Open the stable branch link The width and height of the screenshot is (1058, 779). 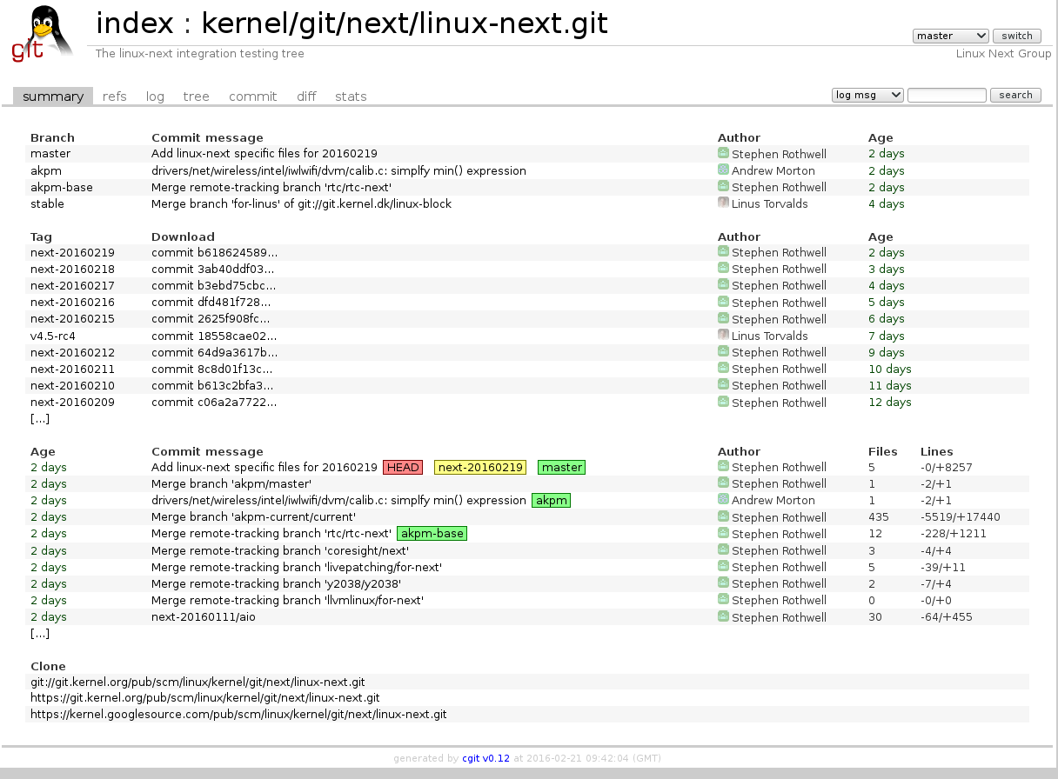[x=47, y=203]
